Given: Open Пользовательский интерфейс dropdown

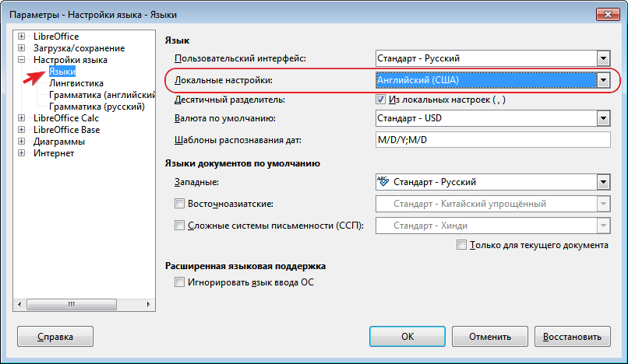Looking at the screenshot, I should point(602,58).
